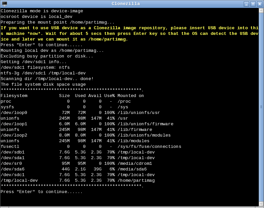The image size is (264, 208).
Task: Click the 'Used' column header
Action: 80,96
